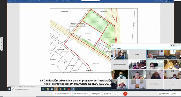The image size is (181, 97).
Task: Open the Referencias ribbon tab
Action: point(41,1)
